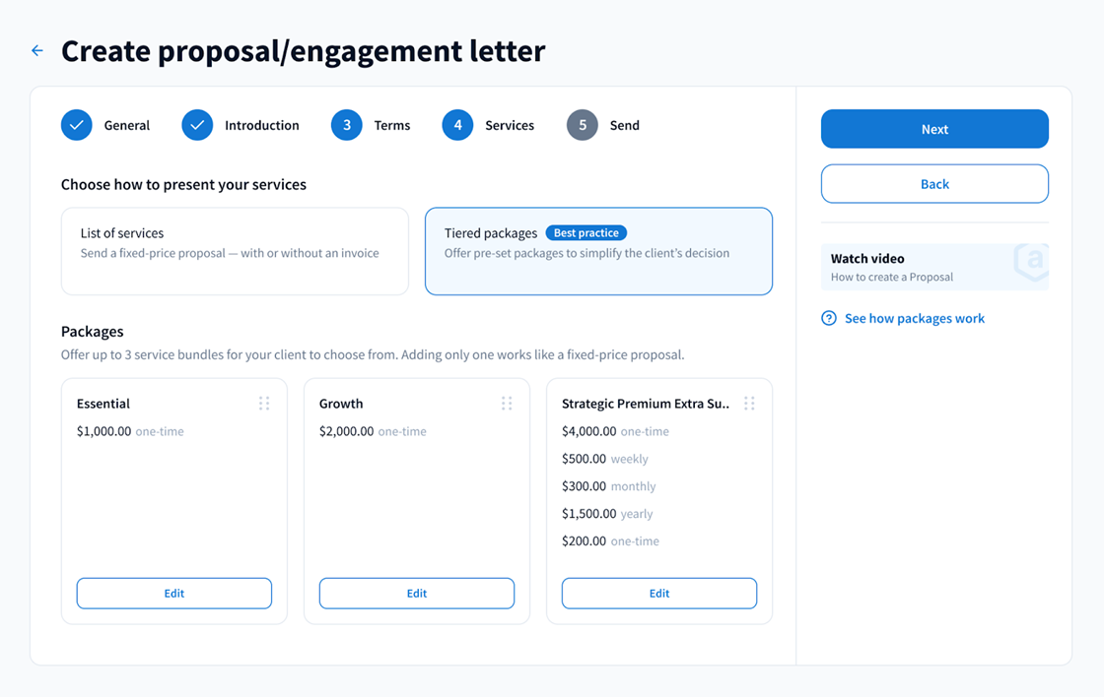This screenshot has width=1104, height=697.
Task: Click the step 5 Send circle
Action: 583,125
